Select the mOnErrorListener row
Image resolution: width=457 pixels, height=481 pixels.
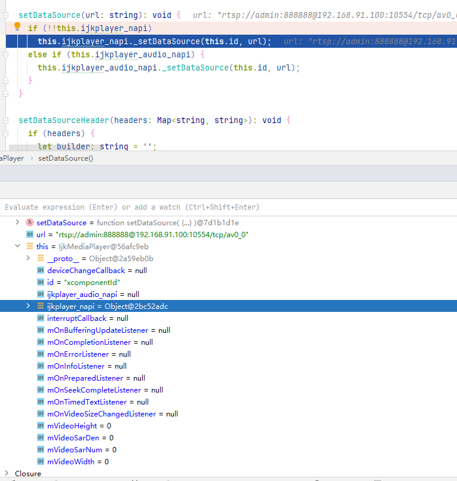point(228,354)
